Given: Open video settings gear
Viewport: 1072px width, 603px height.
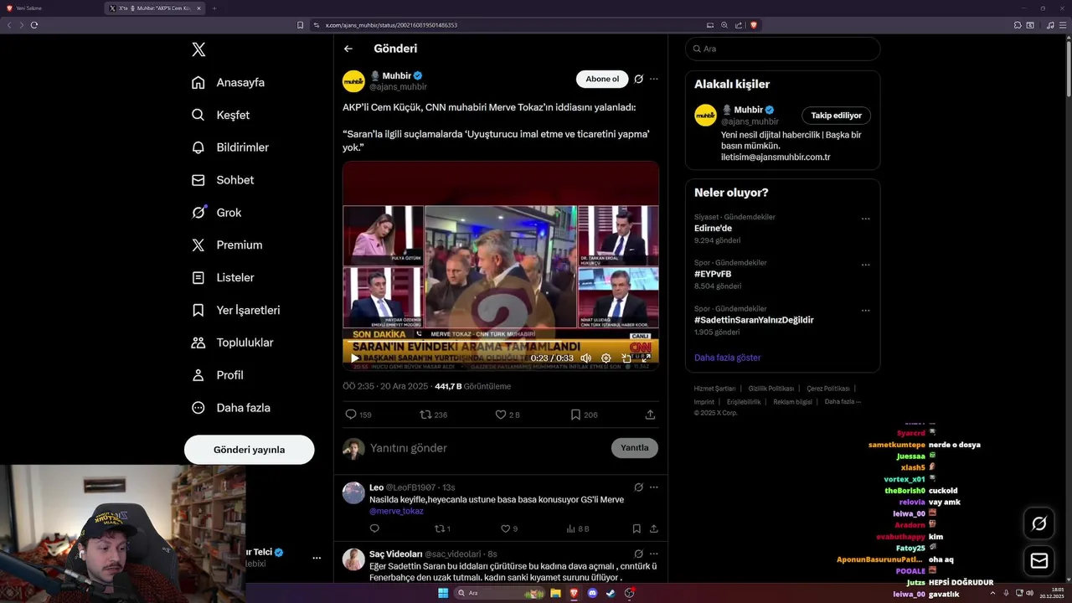Looking at the screenshot, I should click(x=606, y=358).
